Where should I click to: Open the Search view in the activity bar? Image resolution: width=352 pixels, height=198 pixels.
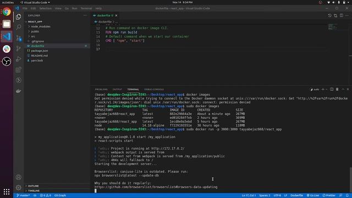point(18,27)
